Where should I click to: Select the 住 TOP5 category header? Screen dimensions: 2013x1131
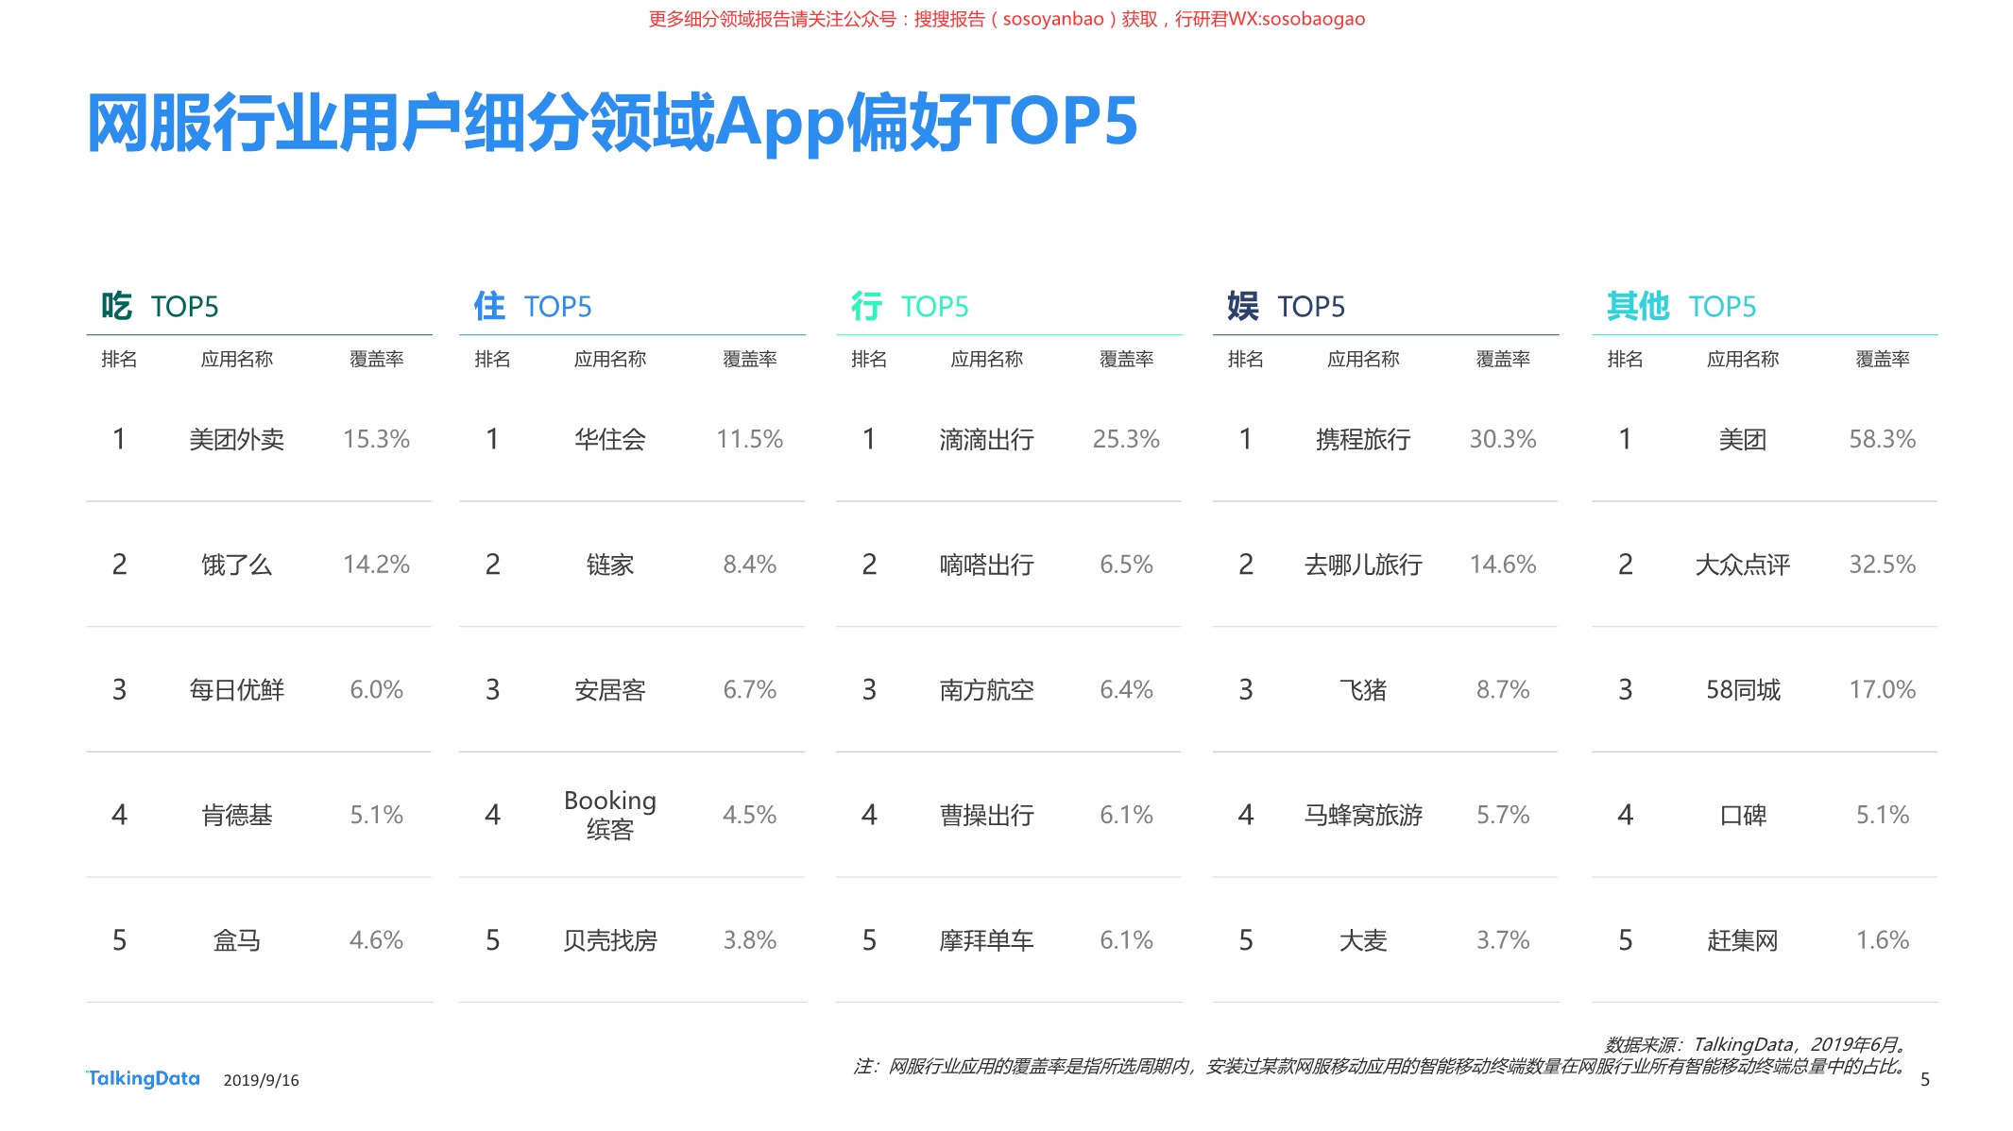click(x=534, y=306)
